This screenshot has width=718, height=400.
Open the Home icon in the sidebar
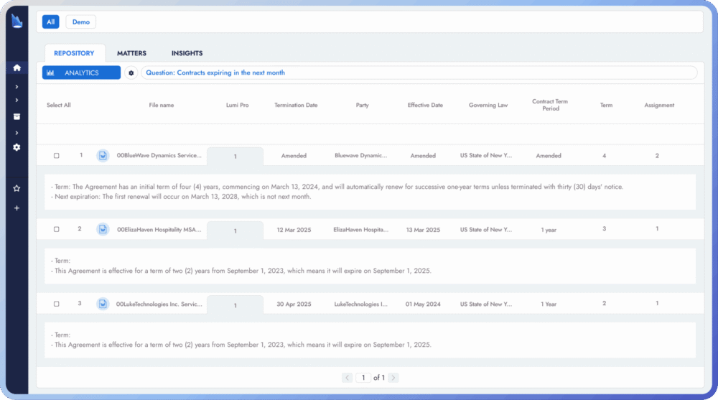17,68
